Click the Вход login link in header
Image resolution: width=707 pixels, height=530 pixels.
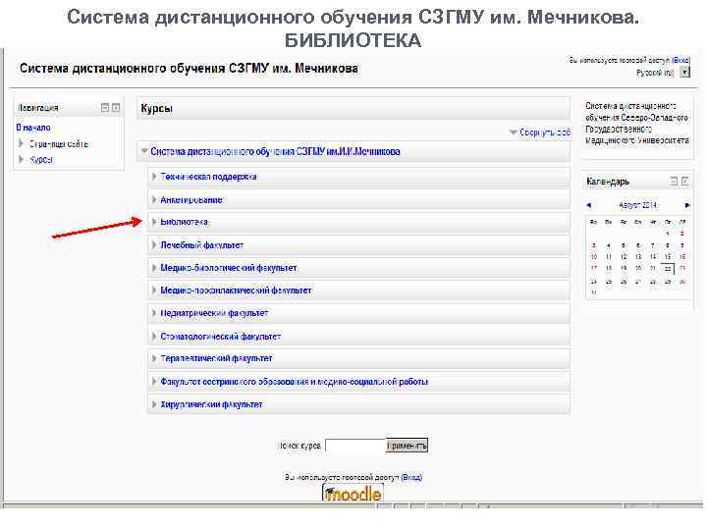tap(680, 60)
